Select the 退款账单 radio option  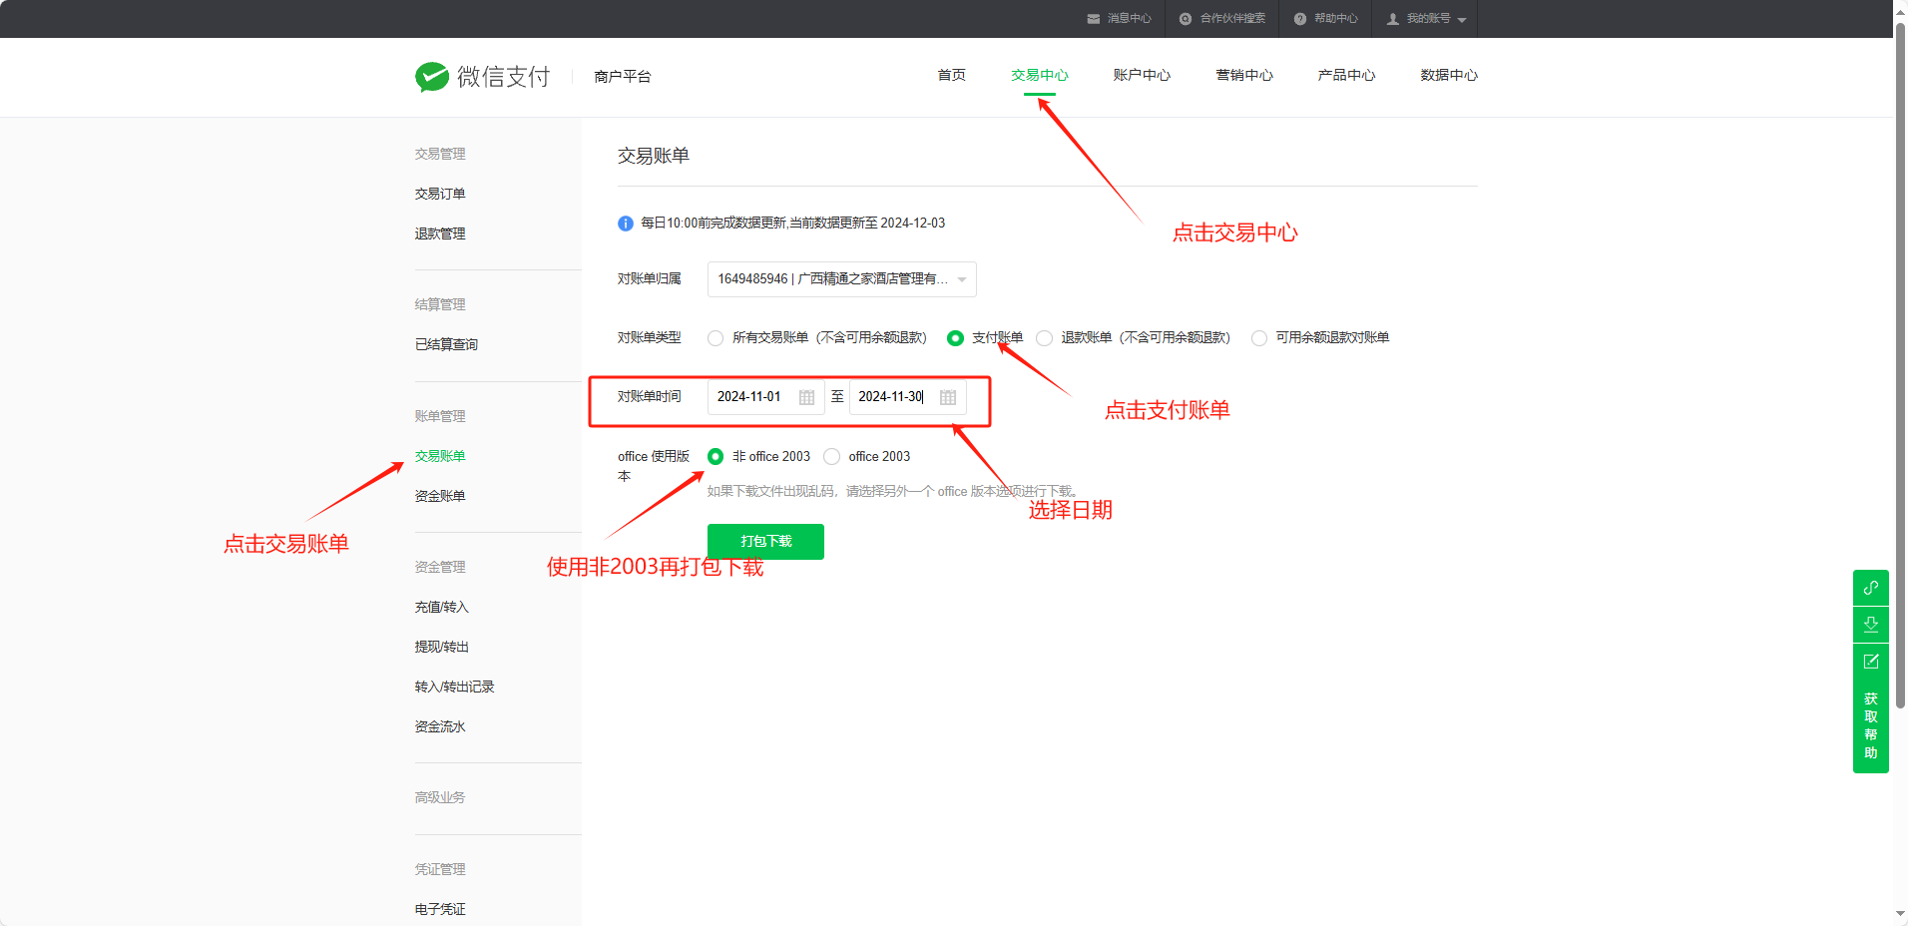pos(1044,338)
